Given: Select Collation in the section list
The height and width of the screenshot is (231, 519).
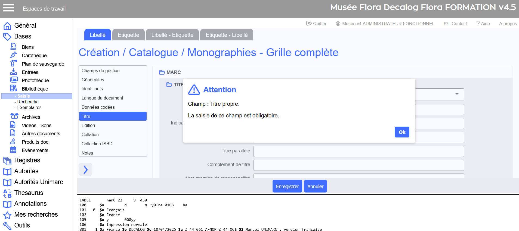Looking at the screenshot, I should click(90, 134).
